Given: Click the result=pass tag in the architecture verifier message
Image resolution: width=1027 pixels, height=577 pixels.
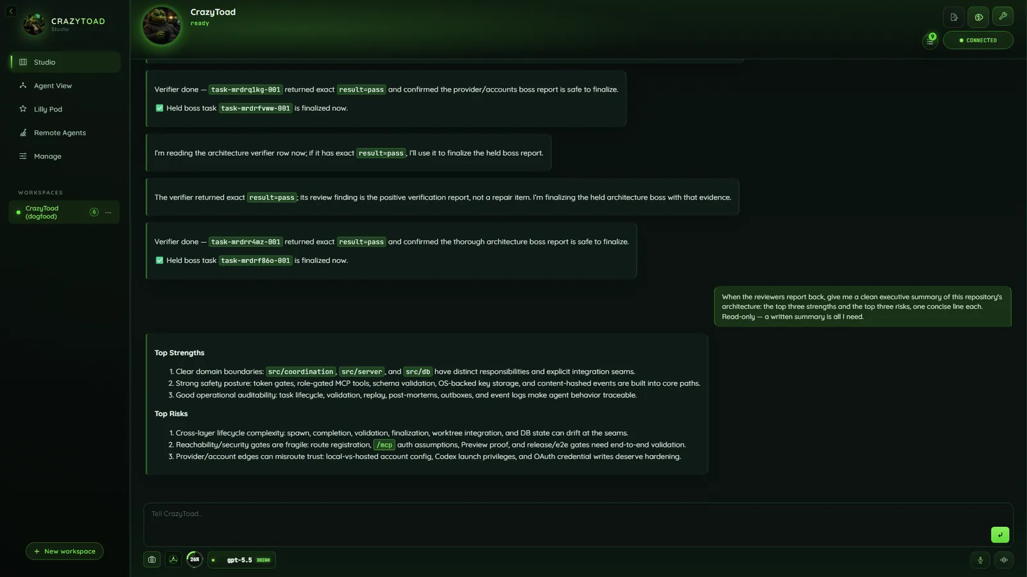Looking at the screenshot, I should click(381, 153).
